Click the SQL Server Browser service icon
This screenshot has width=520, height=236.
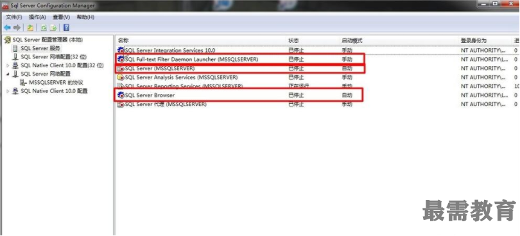tap(121, 95)
